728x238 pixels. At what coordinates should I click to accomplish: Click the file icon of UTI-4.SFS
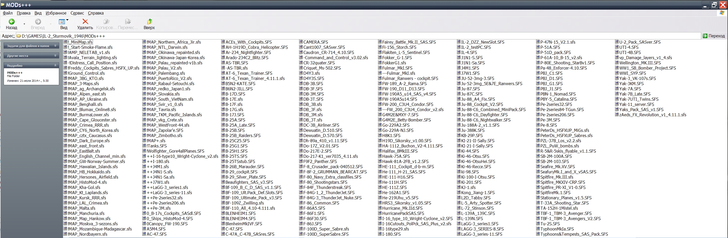[x=617, y=47]
